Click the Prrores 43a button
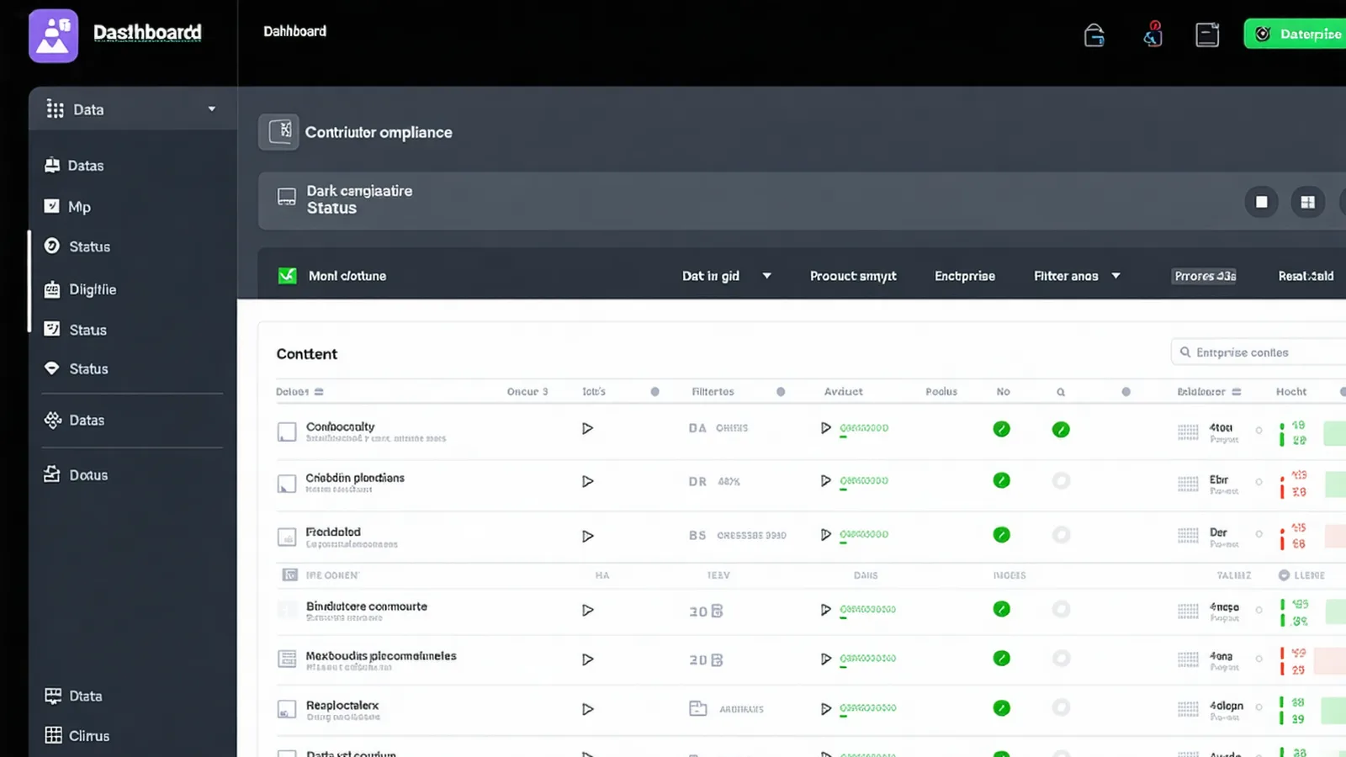1346x757 pixels. tap(1205, 276)
